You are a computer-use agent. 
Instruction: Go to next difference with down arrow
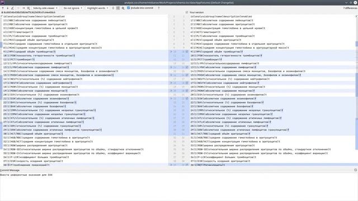pyautogui.click(x=7, y=8)
